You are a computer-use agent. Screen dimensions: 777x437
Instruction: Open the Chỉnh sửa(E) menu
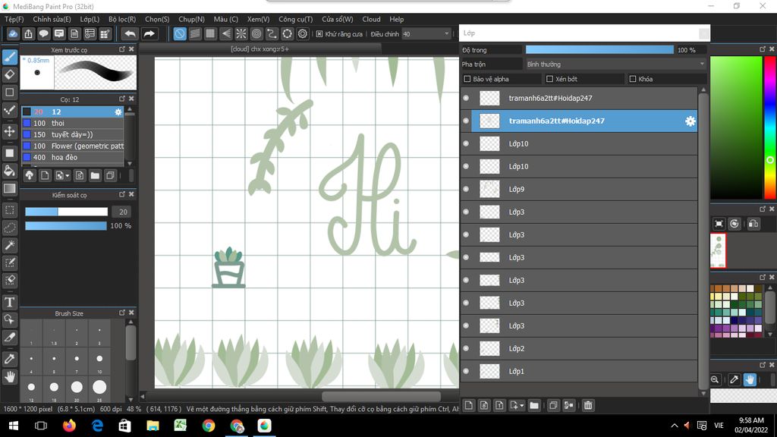point(52,19)
